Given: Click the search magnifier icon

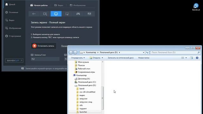Looking at the screenshot, I should click(199, 52).
